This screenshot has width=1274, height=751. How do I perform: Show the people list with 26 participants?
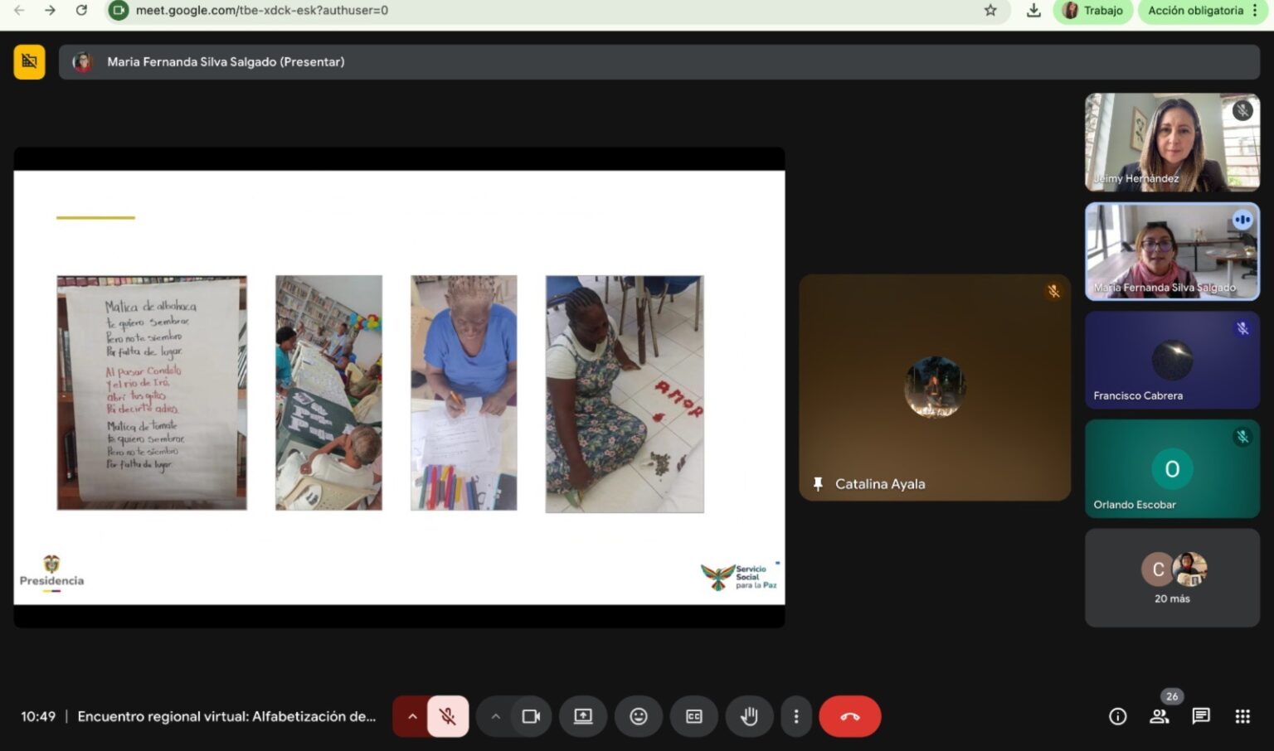tap(1160, 716)
